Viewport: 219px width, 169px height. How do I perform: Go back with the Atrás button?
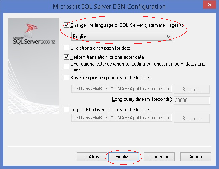point(92,157)
